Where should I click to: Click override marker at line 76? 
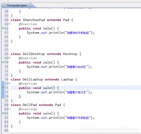(3, 88)
